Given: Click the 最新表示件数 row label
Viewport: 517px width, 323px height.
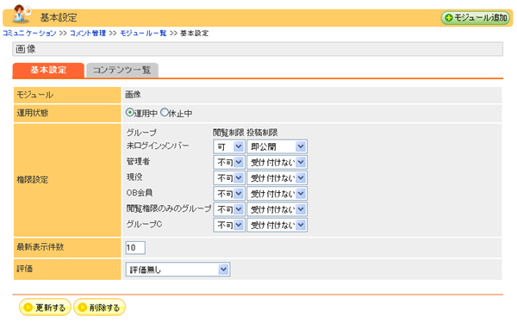Looking at the screenshot, I should tap(40, 247).
